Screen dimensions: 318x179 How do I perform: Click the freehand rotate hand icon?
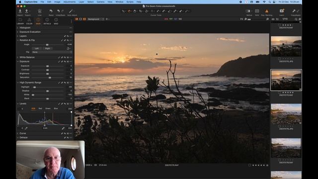pos(68,49)
